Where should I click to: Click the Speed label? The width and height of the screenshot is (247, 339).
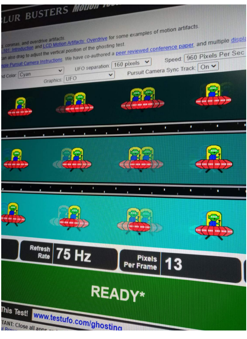click(x=173, y=59)
